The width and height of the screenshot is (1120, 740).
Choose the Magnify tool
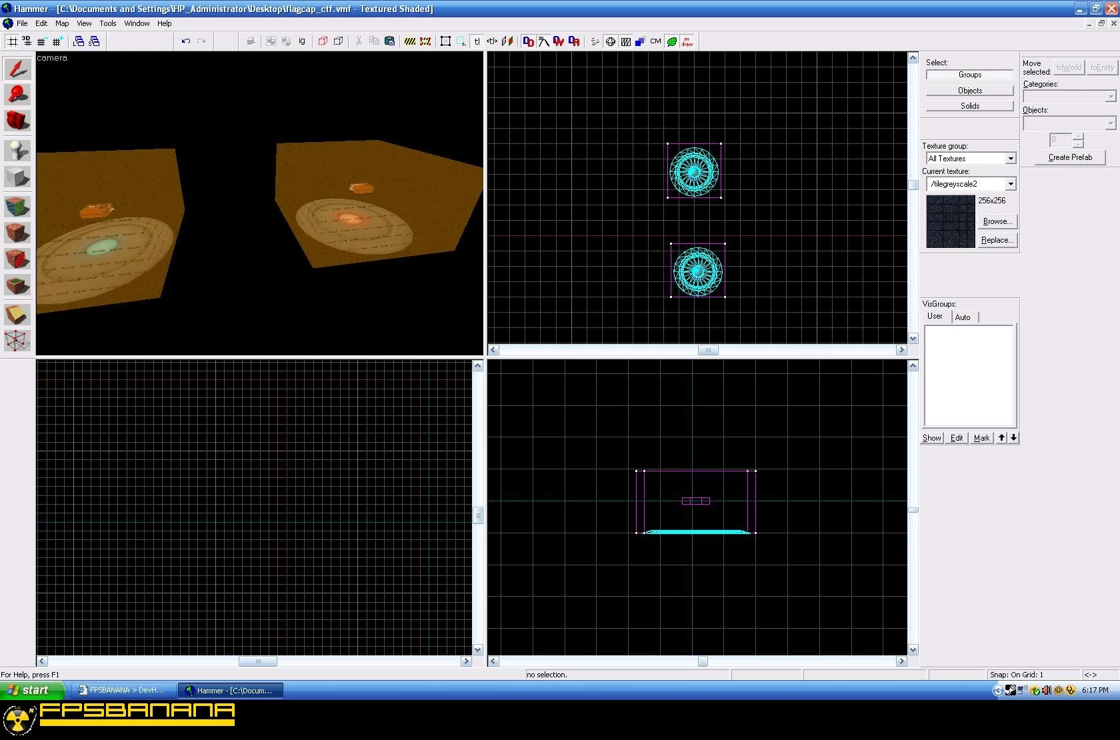(17, 95)
